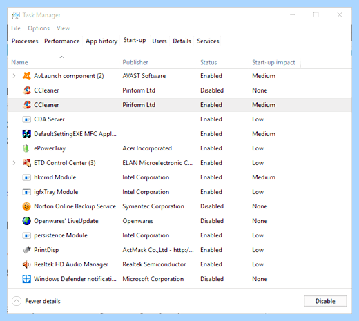
Task: Select the PrintDisp name
Action: point(46,250)
